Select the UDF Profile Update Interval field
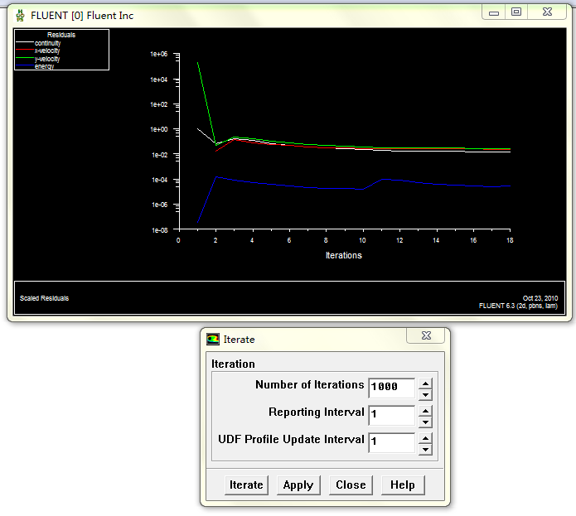 (391, 441)
